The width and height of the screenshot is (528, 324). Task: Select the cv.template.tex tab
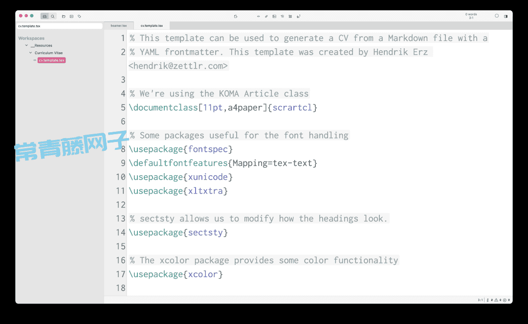click(152, 25)
